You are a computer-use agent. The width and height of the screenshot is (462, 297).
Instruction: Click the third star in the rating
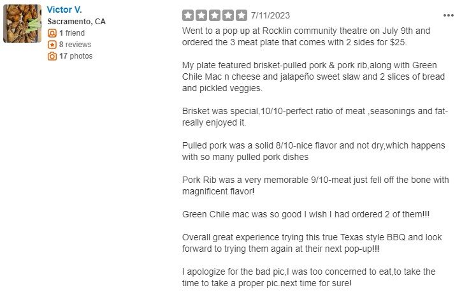click(215, 15)
